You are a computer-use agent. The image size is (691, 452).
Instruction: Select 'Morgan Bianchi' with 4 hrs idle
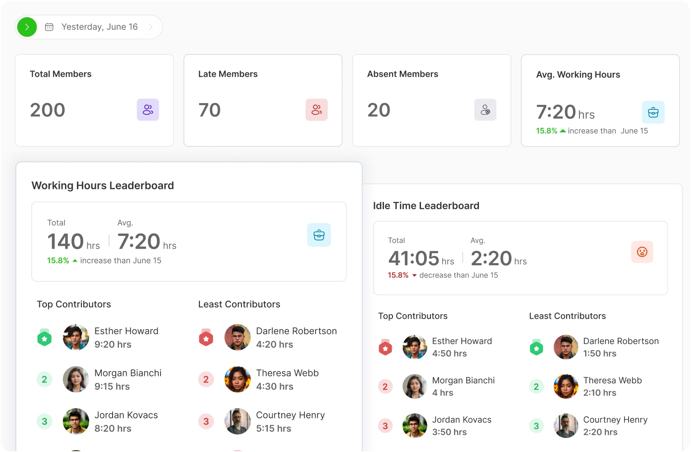pyautogui.click(x=463, y=380)
